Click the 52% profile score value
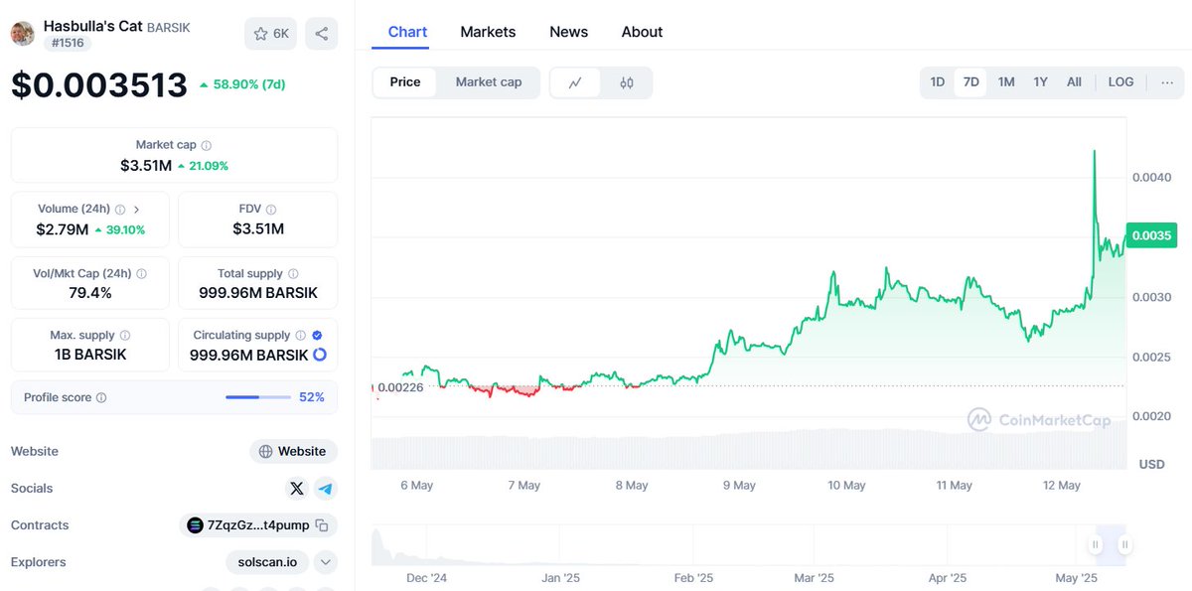Screen dimensions: 1192x591 (x=312, y=397)
